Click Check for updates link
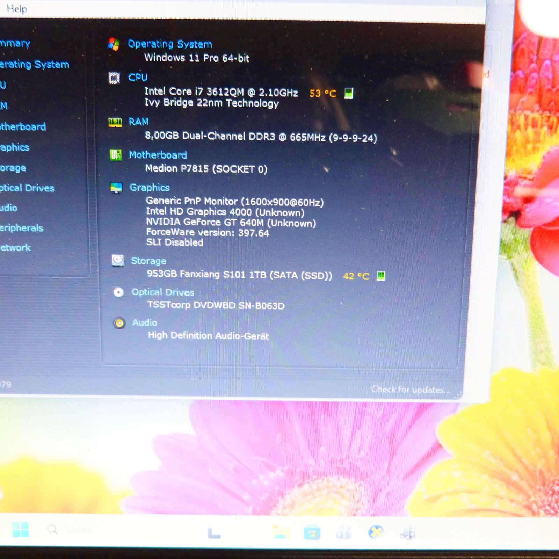Viewport: 559px width, 559px height. point(411,390)
